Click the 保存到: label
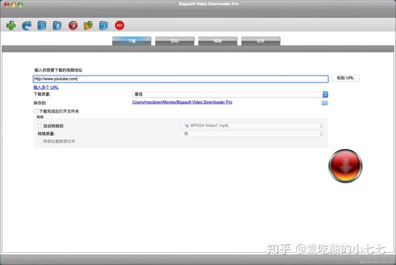This screenshot has width=396, height=265. coord(40,103)
